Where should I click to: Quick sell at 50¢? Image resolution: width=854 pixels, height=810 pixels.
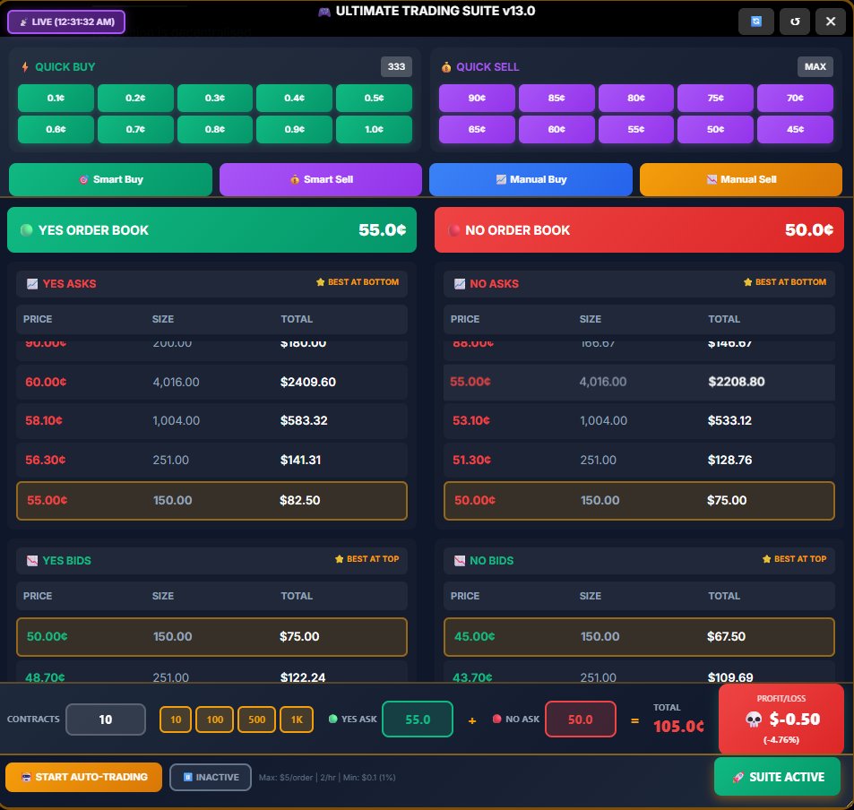pyautogui.click(x=716, y=130)
